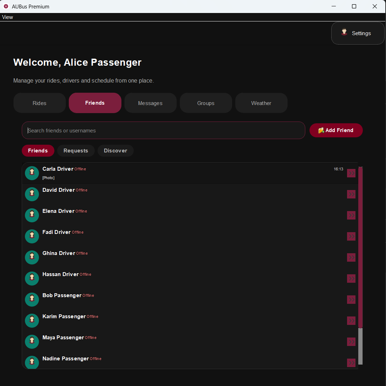
Task: Open Hassan Driver's chat arrow icon
Action: coord(351,279)
